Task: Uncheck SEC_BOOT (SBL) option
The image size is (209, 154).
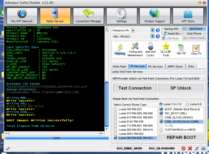Action: point(161,113)
